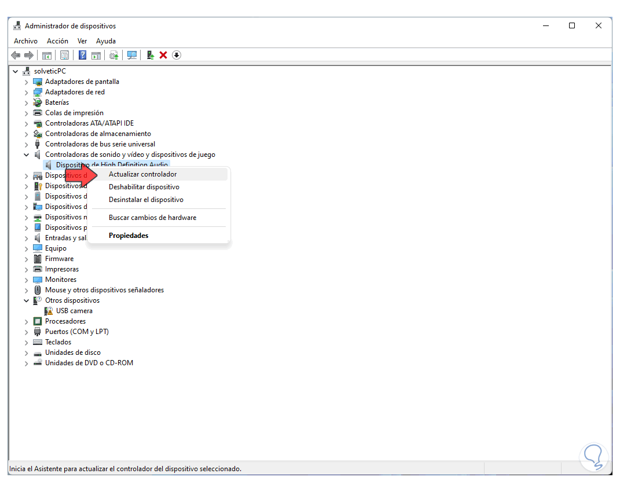Collapse the Otros dispositivos node
This screenshot has width=620, height=492.
26,300
